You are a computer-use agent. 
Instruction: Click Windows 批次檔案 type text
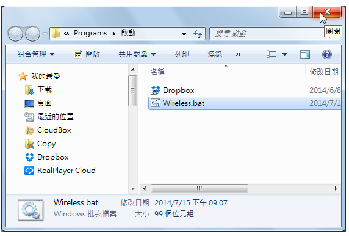pyautogui.click(x=85, y=214)
